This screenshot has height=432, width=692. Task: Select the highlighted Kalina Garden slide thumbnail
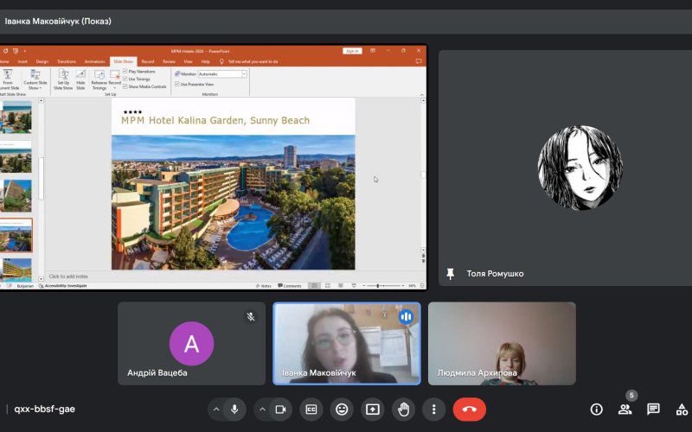(16, 235)
